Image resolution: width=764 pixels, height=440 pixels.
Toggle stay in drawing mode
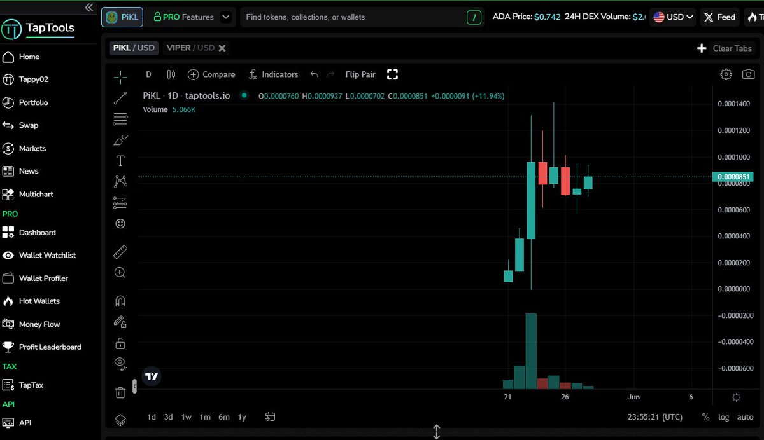(x=120, y=322)
